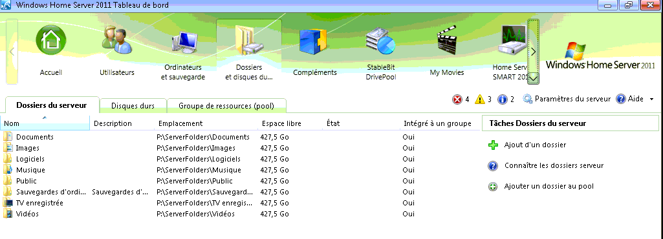Click the TV enregistrée folder icon

click(8, 202)
